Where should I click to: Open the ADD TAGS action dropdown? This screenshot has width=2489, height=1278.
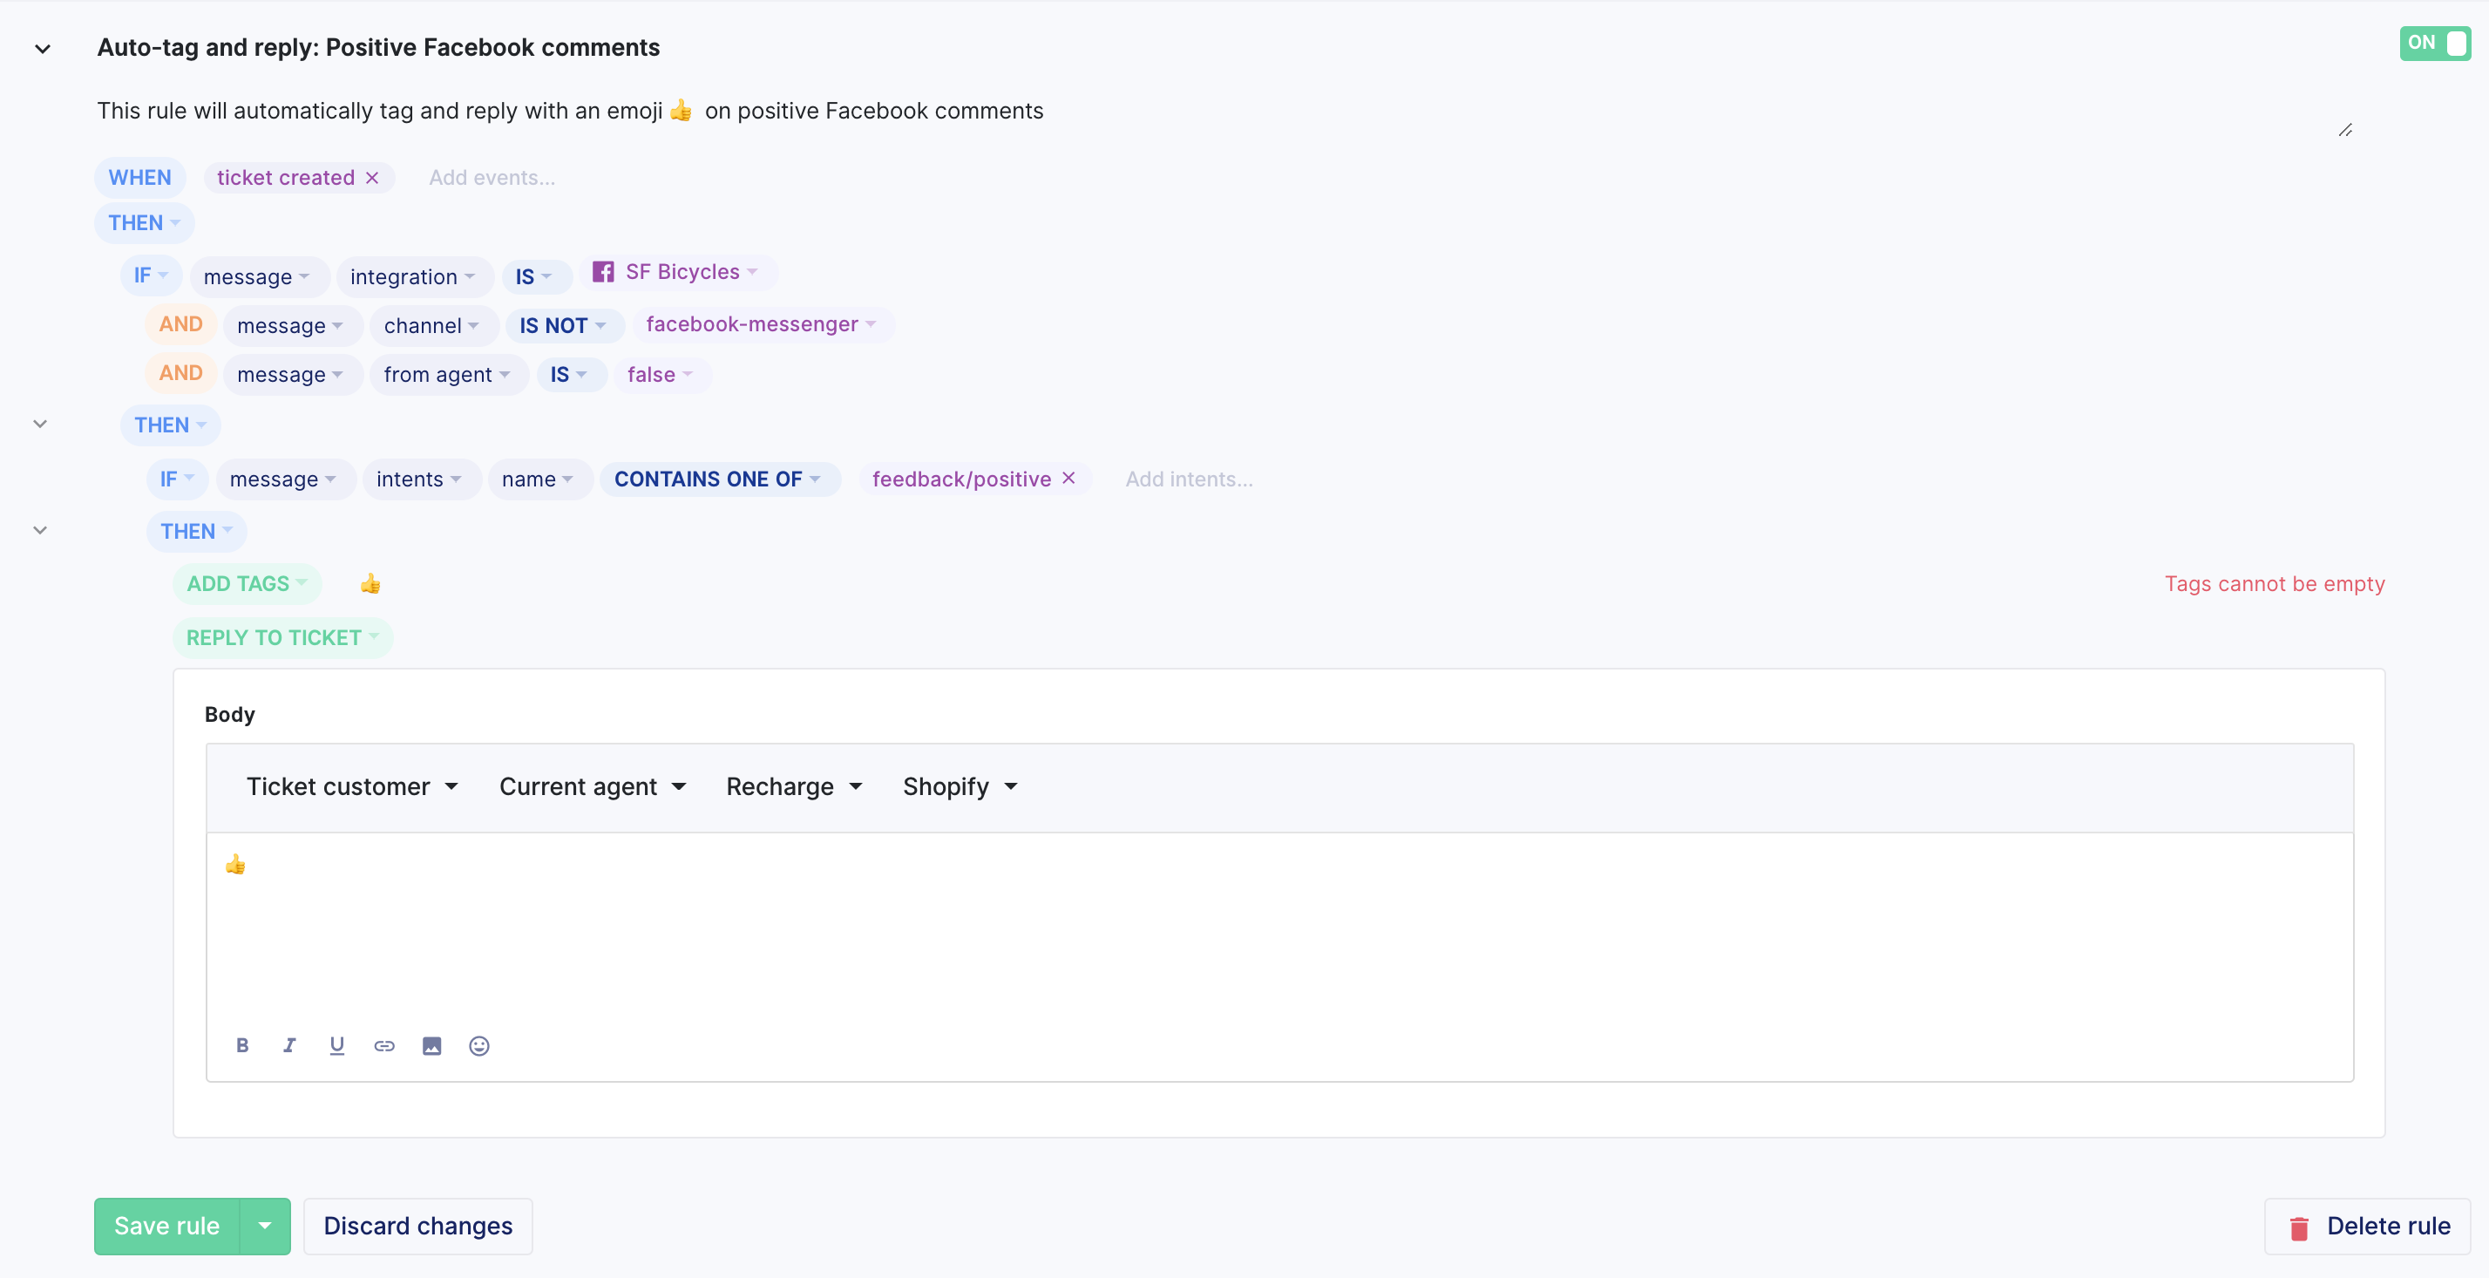pos(248,584)
